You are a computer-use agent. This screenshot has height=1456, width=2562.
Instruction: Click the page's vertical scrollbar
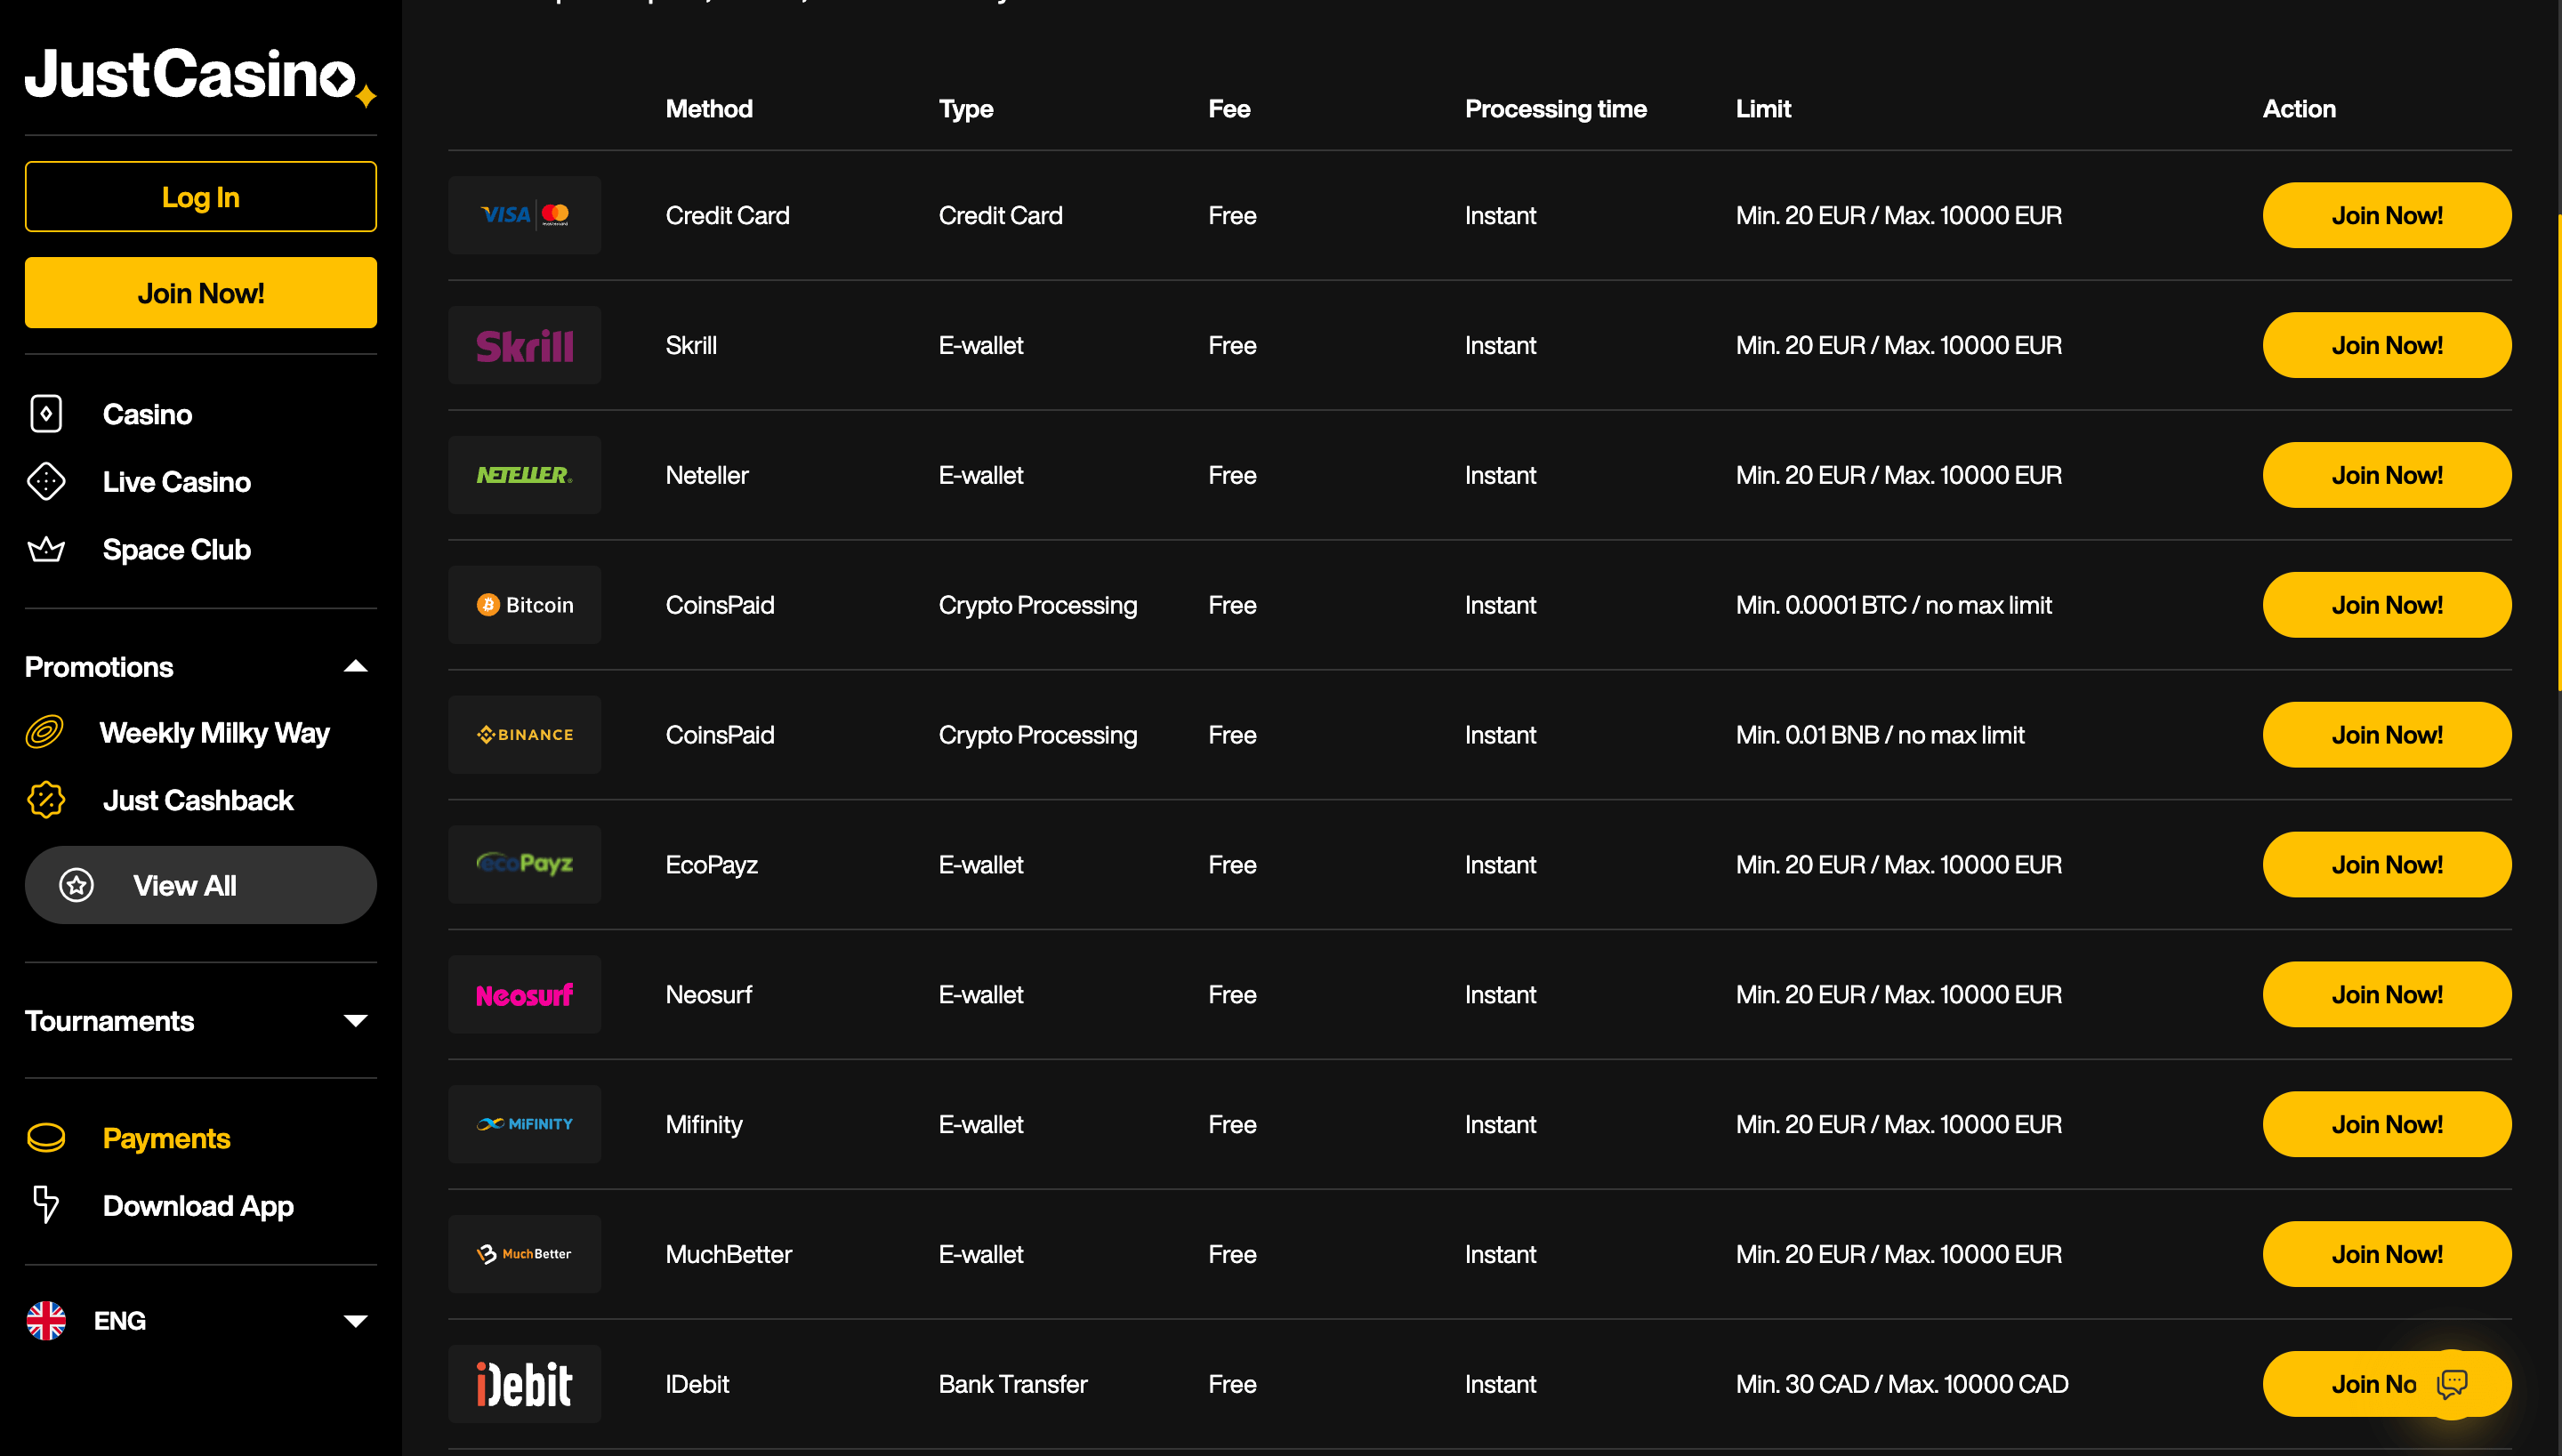pyautogui.click(x=2558, y=450)
